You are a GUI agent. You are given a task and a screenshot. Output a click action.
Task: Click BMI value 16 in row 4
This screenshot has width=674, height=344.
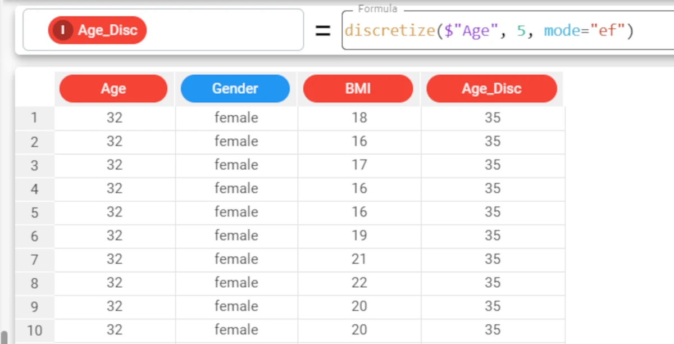pyautogui.click(x=359, y=188)
